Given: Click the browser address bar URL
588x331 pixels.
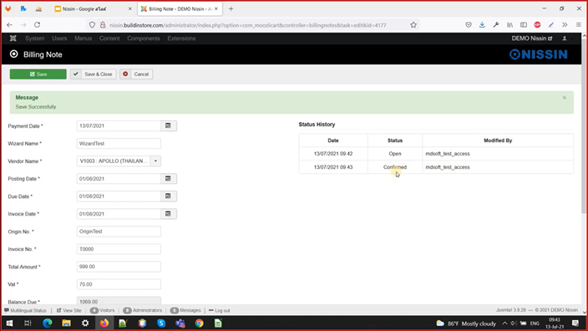Looking at the screenshot, I should click(247, 25).
